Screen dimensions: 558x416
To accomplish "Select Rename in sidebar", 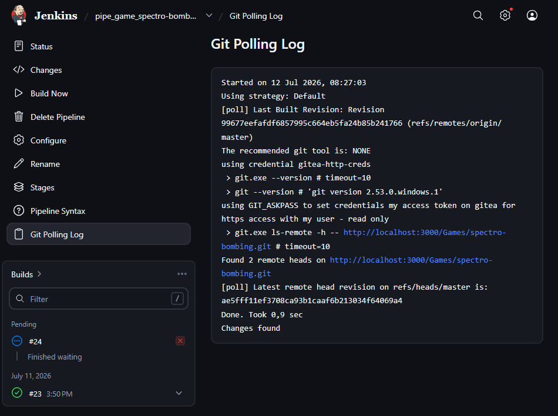I will pos(99,164).
